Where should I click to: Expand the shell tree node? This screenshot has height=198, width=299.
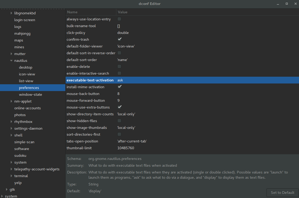pyautogui.click(x=11, y=135)
